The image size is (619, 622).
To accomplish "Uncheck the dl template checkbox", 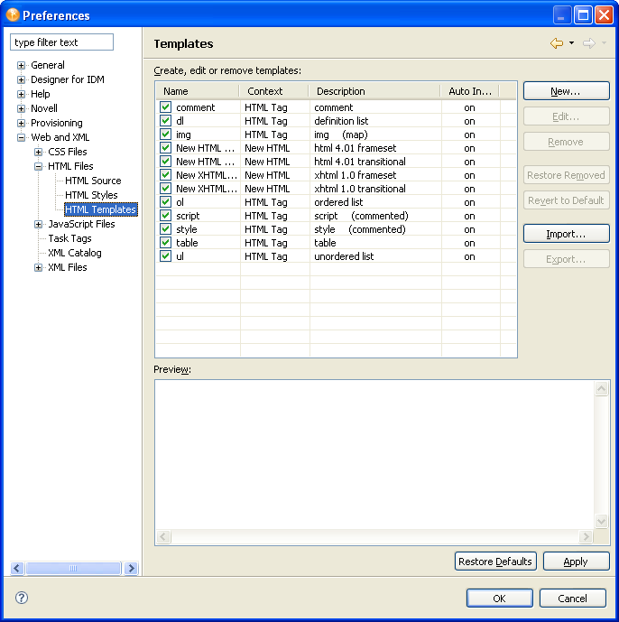I will (x=166, y=121).
